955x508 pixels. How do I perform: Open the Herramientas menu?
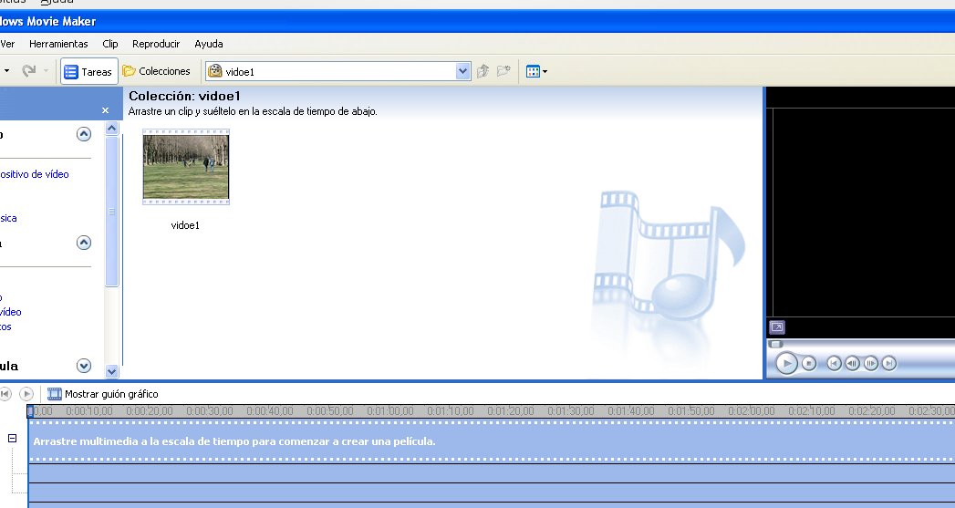point(58,44)
